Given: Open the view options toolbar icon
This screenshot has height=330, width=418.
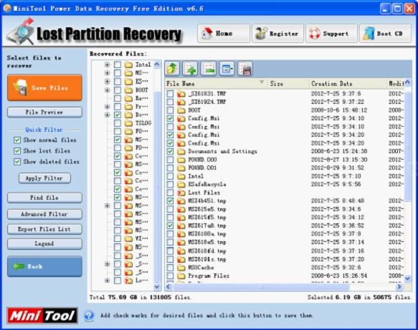Looking at the screenshot, I should 227,69.
